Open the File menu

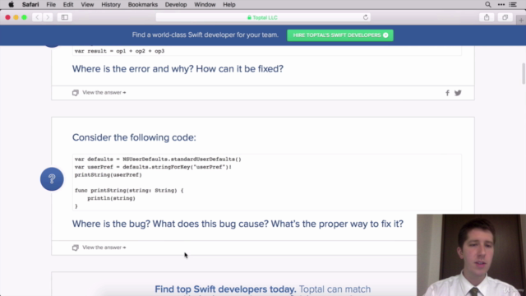[x=51, y=5]
